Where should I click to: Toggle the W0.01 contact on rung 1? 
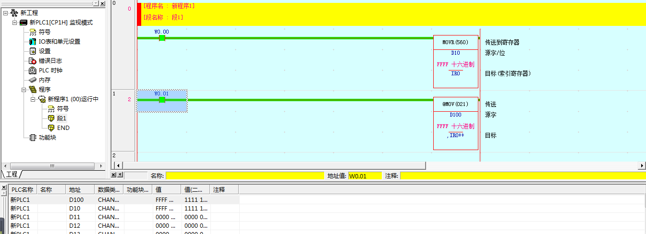pyautogui.click(x=162, y=100)
